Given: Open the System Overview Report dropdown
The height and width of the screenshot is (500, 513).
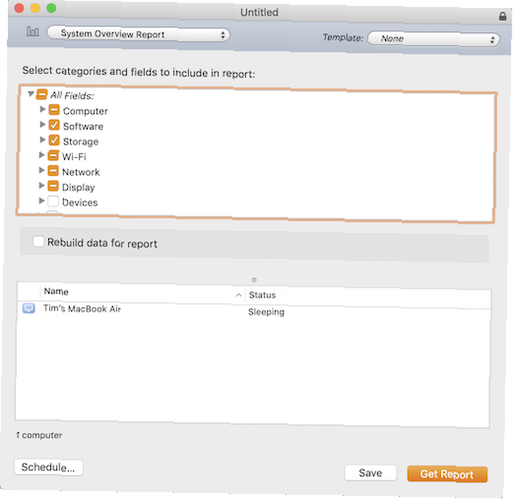Looking at the screenshot, I should pos(139,34).
